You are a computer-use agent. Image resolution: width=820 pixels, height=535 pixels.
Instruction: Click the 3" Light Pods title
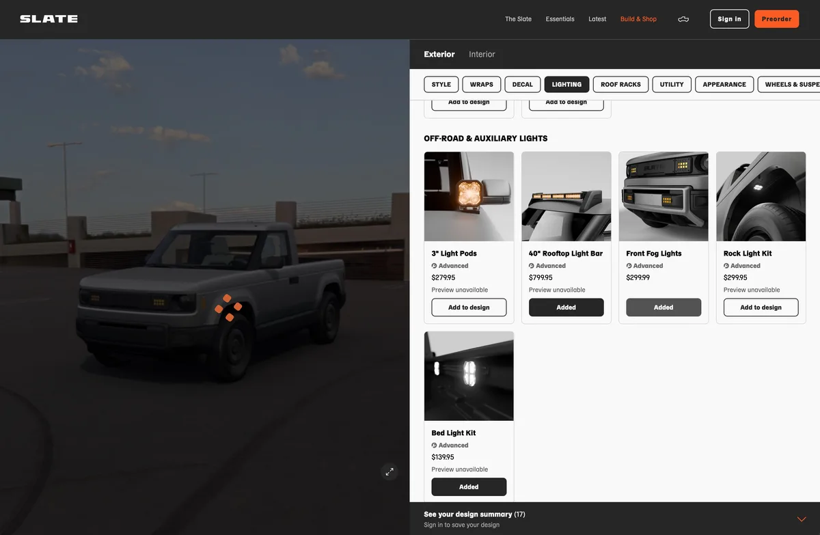click(454, 253)
